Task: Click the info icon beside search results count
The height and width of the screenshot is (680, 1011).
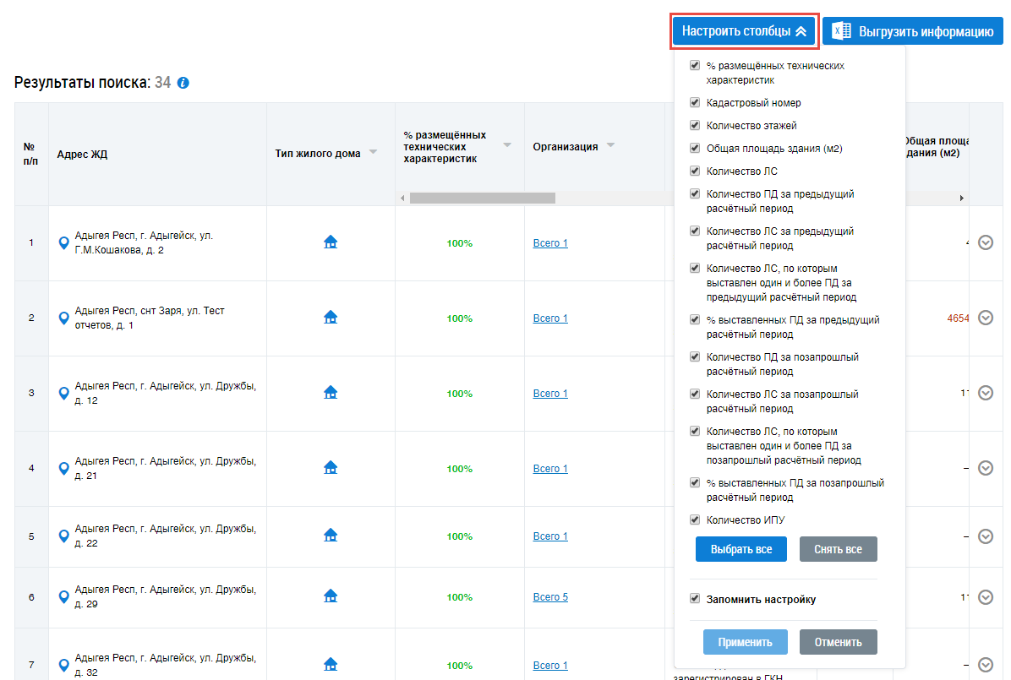Action: (x=183, y=84)
